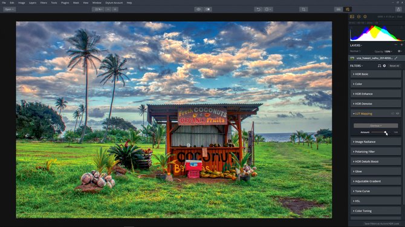The height and width of the screenshot is (227, 405).
Task: Toggle LUT Mapping visibility eye
Action: coord(398,113)
